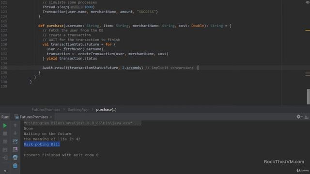Click 'Double' type on line 126
Screen dimensions: 310x174
click(x=198, y=26)
